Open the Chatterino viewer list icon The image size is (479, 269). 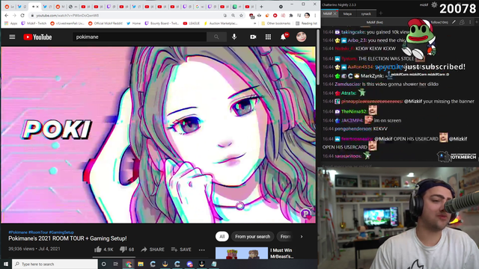(462, 22)
